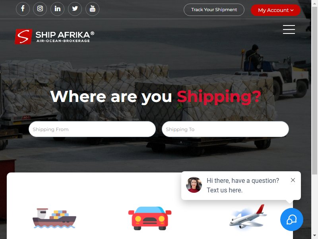The image size is (318, 239).
Task: Select the airplane air freight icon
Action: (248, 217)
